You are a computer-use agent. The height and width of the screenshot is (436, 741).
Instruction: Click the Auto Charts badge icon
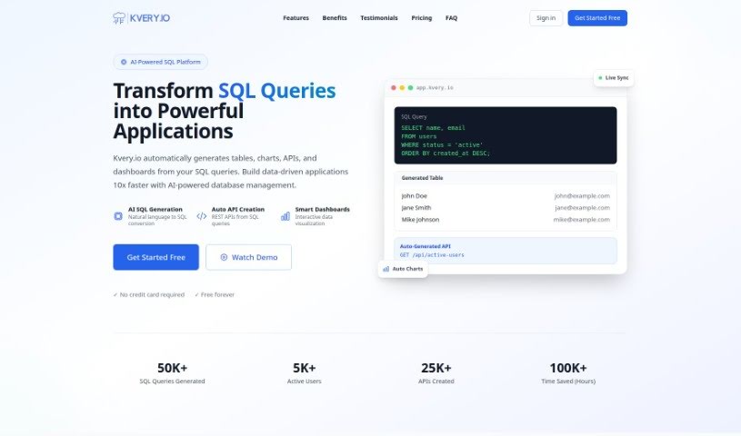(386, 269)
